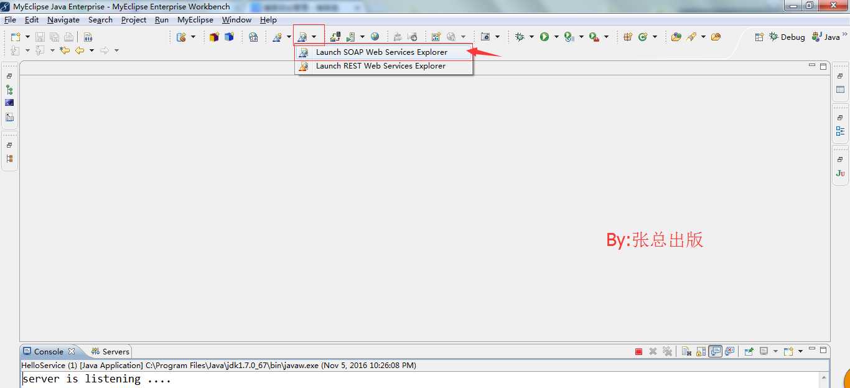Screen dimensions: 850x388
Task: Open the Back history dropdown arrow
Action: click(x=91, y=51)
